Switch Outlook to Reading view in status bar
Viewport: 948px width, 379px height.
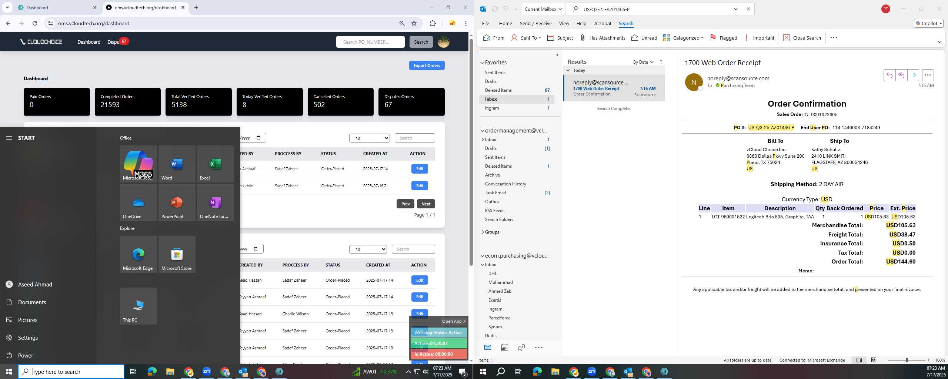874,360
